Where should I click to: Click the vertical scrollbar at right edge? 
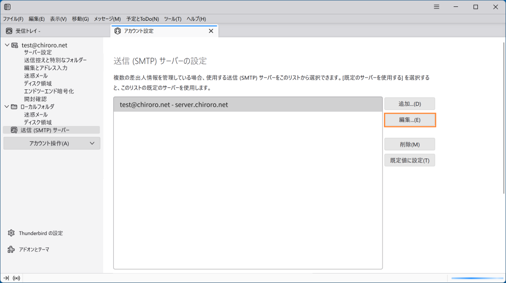coord(504,118)
